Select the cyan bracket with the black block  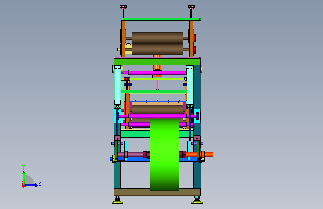click(197, 116)
